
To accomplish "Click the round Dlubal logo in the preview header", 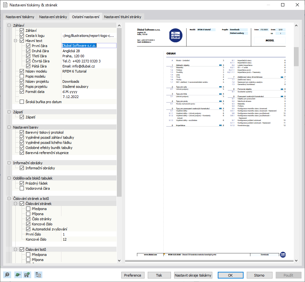I will (176, 35).
